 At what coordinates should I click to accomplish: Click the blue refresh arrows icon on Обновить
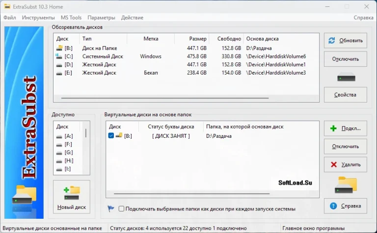[x=332, y=41]
